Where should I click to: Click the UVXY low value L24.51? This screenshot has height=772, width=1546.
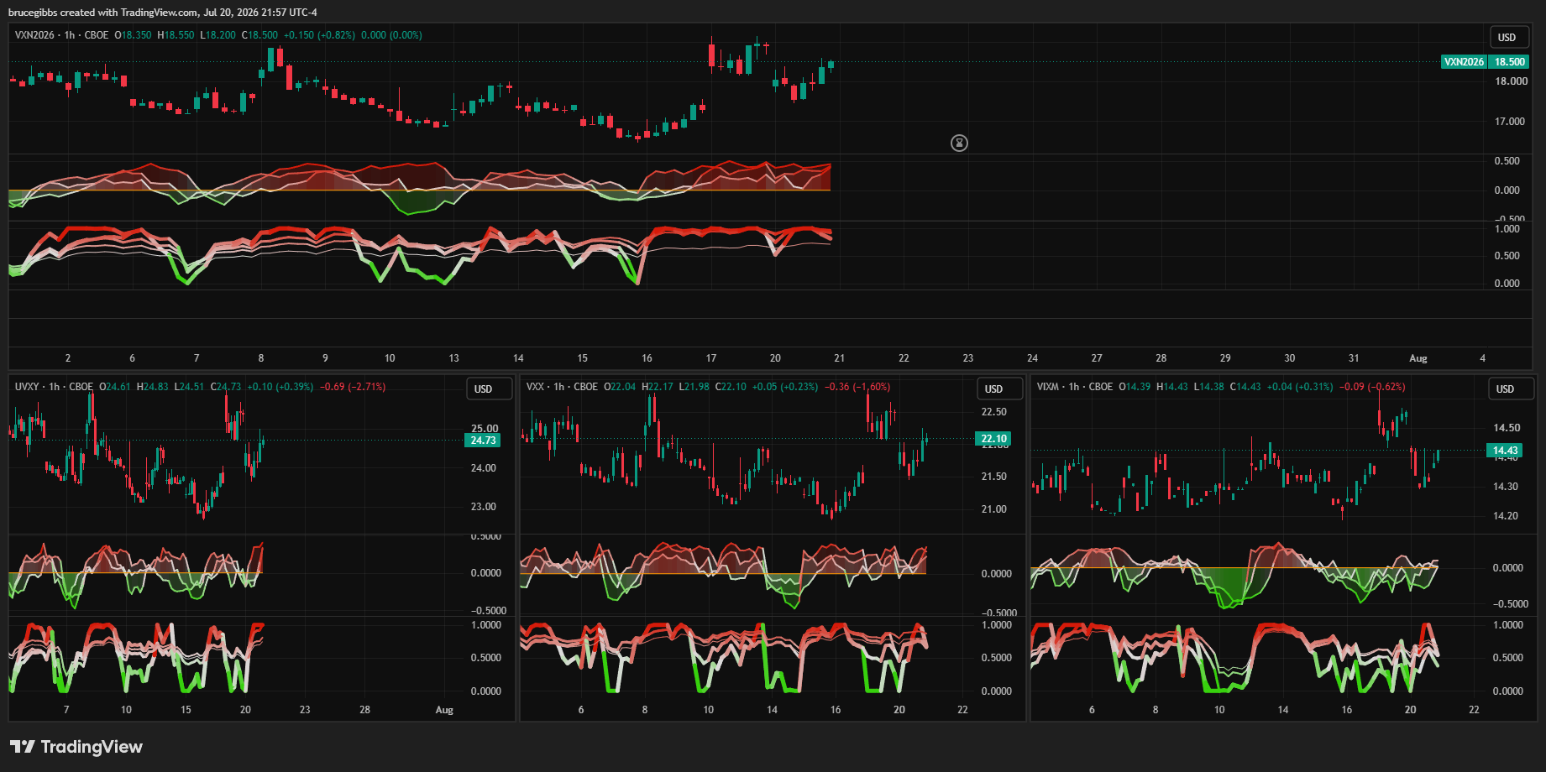pos(189,387)
